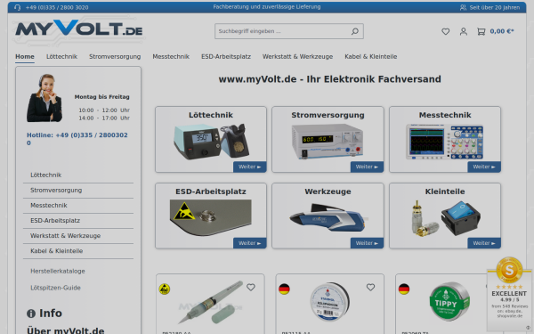Viewport: 534px width, 334px height.
Task: Click the German flag on Stannol product
Action: pos(284,289)
